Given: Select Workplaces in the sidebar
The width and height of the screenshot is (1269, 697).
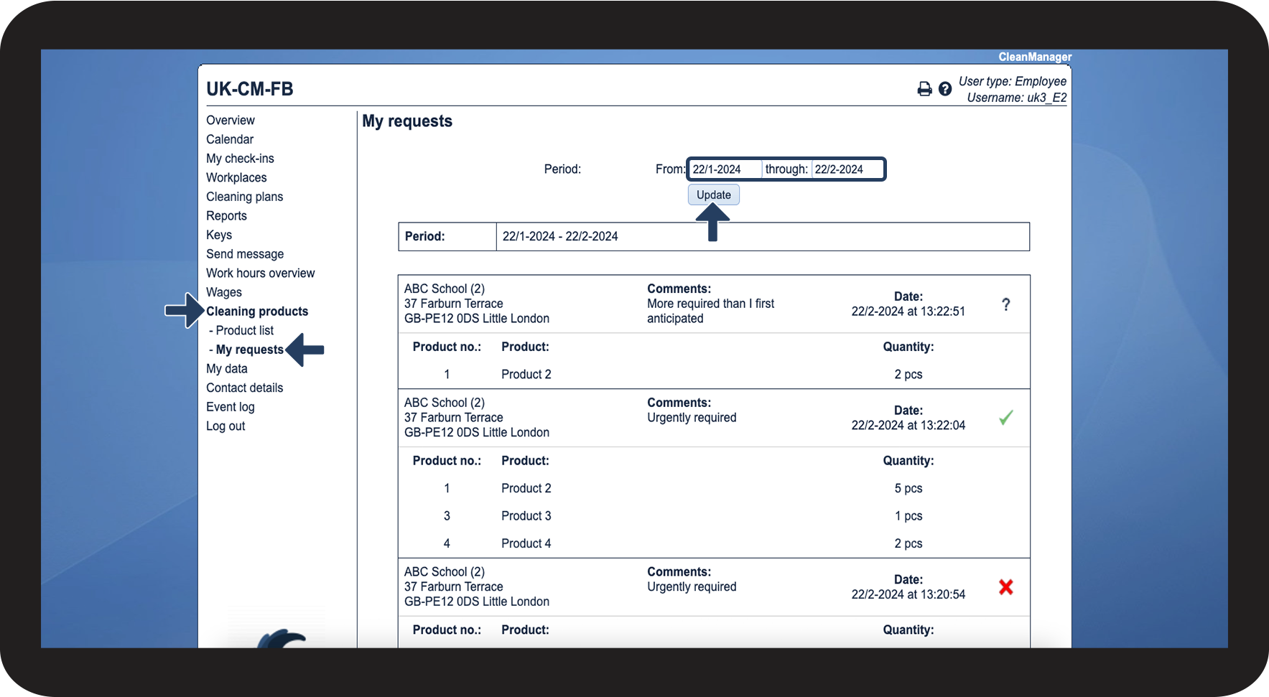Looking at the screenshot, I should tap(236, 177).
